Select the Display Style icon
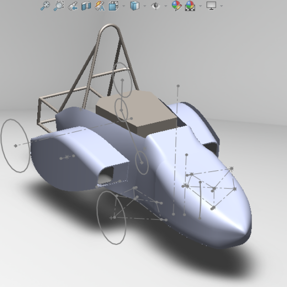The height and width of the screenshot is (287, 287). tap(135, 6)
